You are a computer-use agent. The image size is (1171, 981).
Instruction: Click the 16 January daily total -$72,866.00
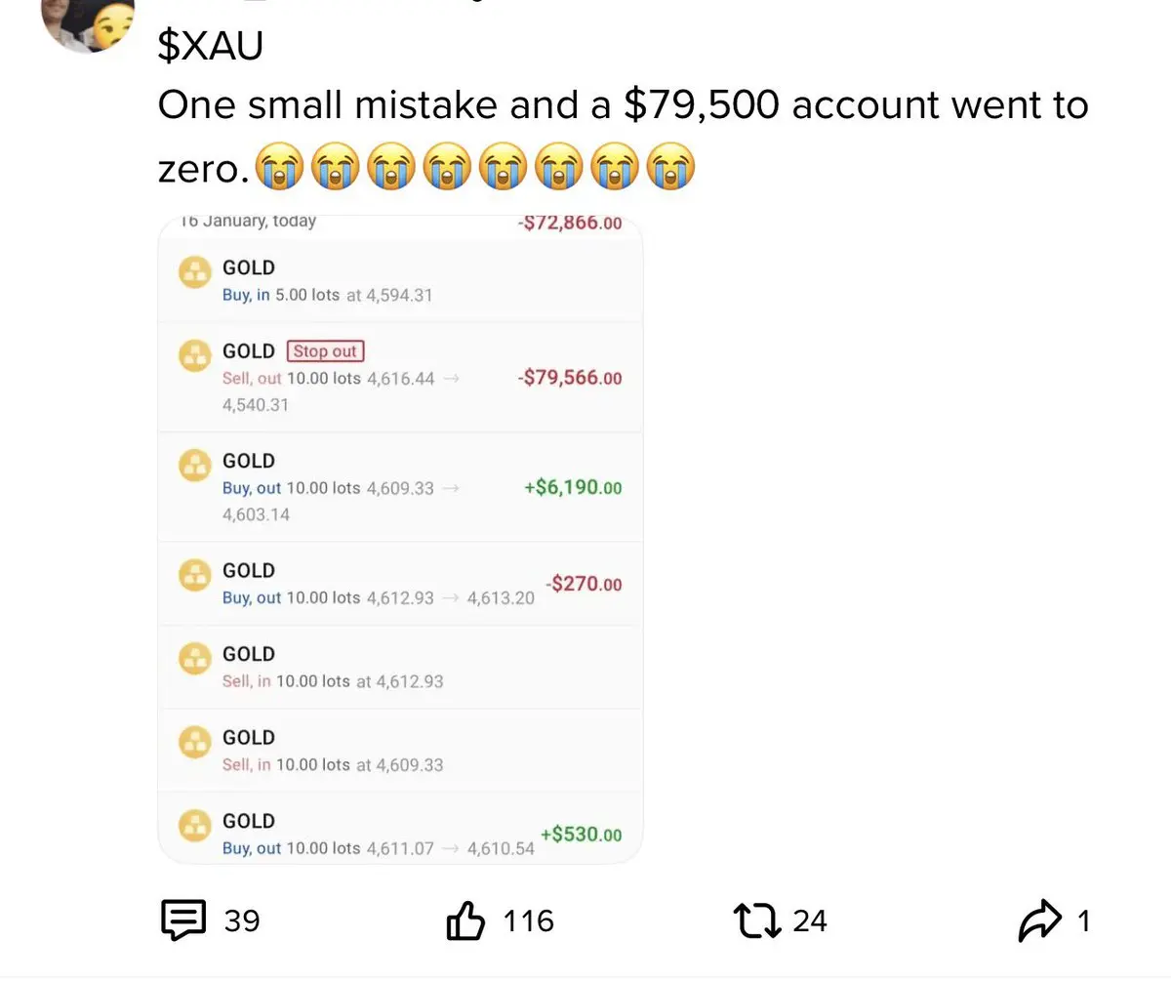570,223
